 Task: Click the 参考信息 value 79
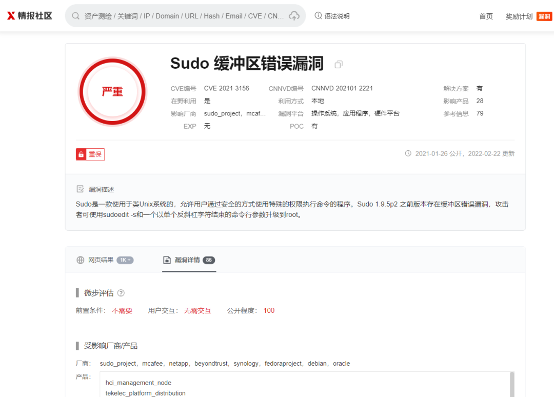point(480,113)
